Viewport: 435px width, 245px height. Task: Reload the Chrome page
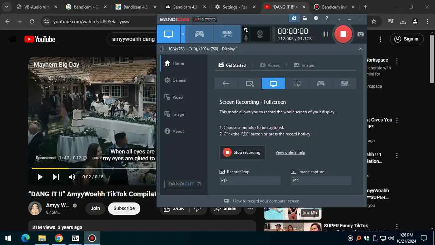[32, 21]
